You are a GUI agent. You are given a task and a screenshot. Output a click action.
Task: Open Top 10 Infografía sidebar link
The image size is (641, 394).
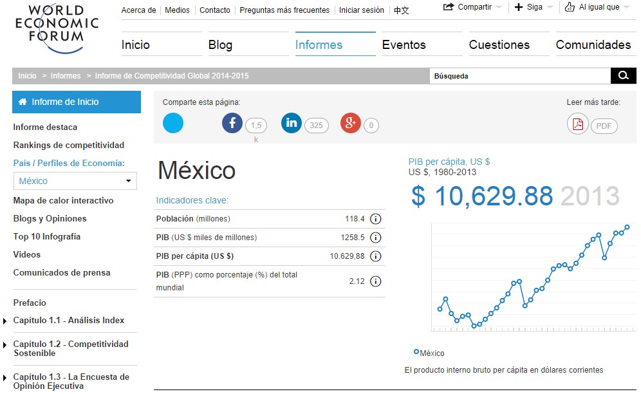(x=46, y=236)
